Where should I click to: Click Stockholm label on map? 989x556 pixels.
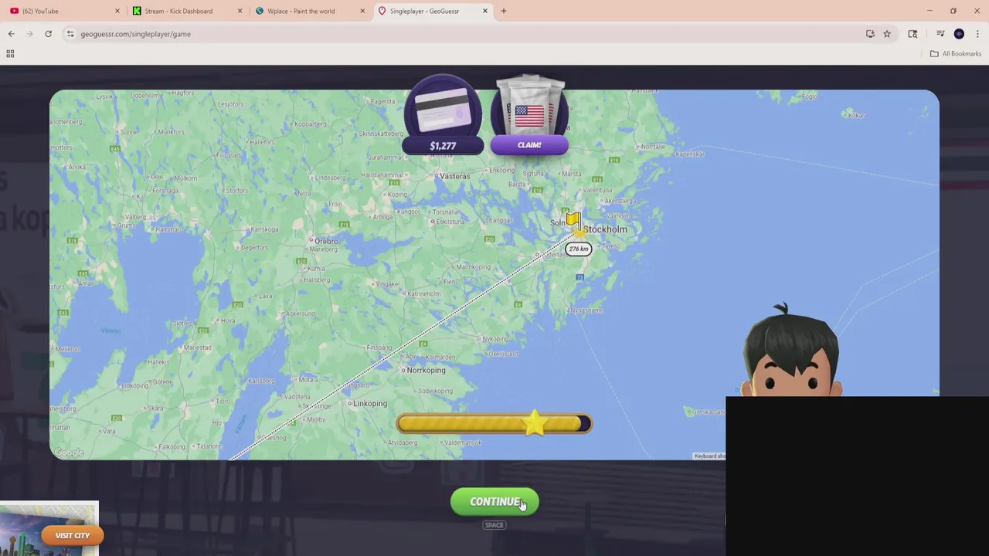[605, 229]
